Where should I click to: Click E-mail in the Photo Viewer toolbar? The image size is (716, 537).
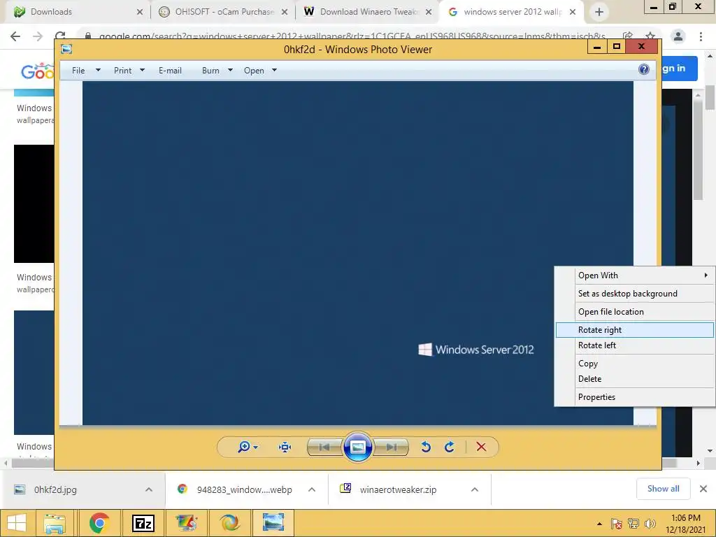[x=170, y=71]
